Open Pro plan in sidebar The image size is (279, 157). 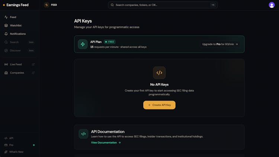11,145
